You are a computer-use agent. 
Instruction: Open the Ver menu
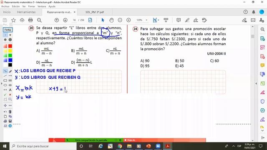(24, 6)
